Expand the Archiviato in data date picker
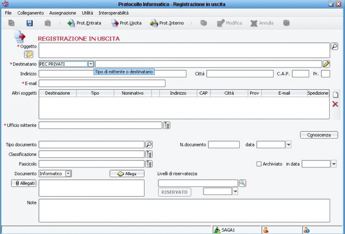Viewport: 345px width, 234px height. 334,164
